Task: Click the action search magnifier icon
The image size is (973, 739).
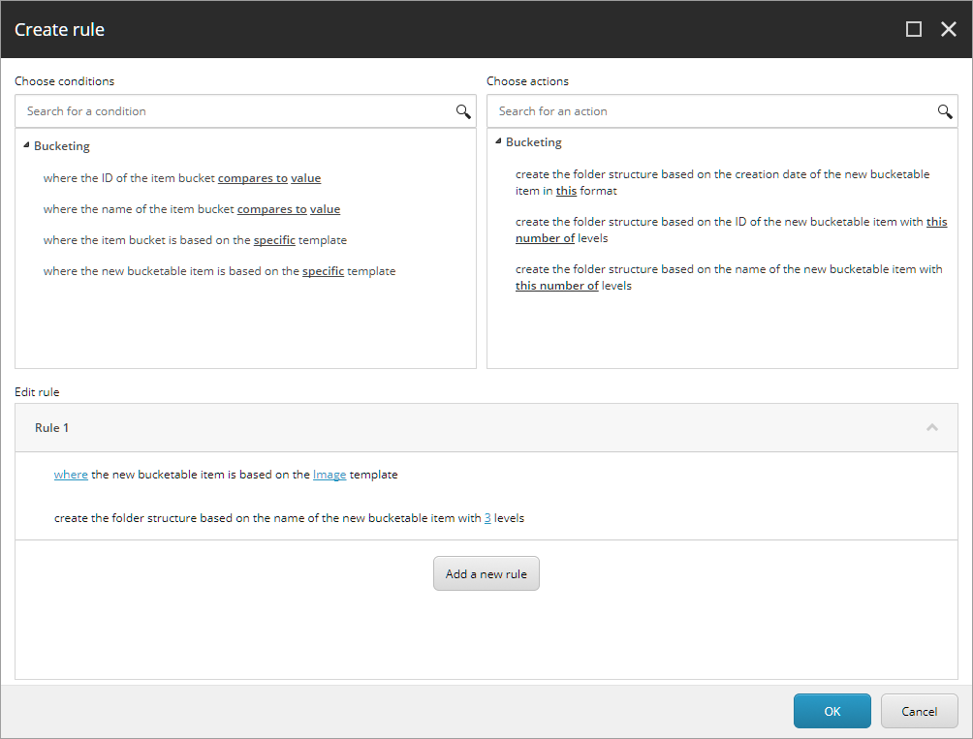Action: pos(945,111)
